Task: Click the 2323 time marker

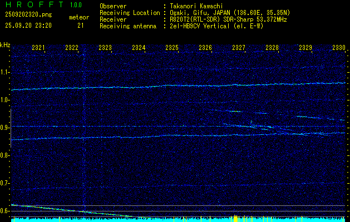Action: point(105,47)
